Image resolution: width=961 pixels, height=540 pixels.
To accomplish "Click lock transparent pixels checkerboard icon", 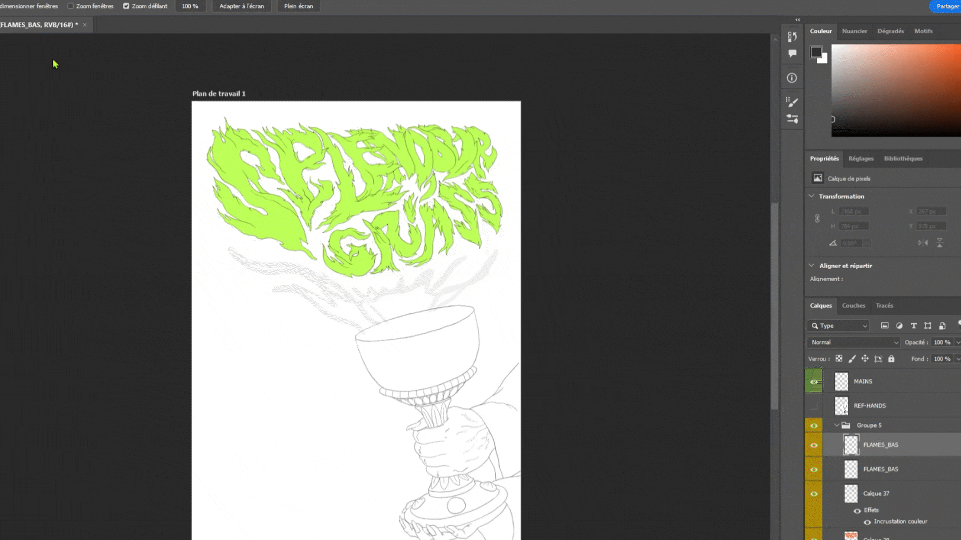I will [x=839, y=359].
